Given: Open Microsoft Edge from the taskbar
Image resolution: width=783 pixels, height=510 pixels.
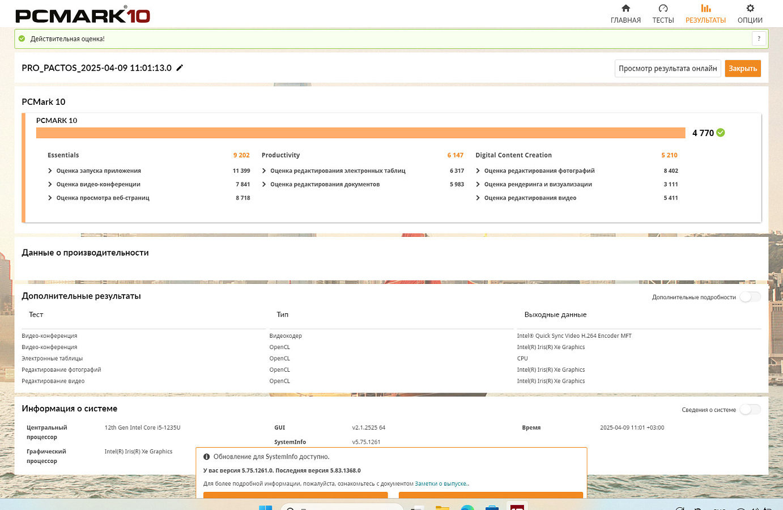Looking at the screenshot, I should [x=467, y=507].
